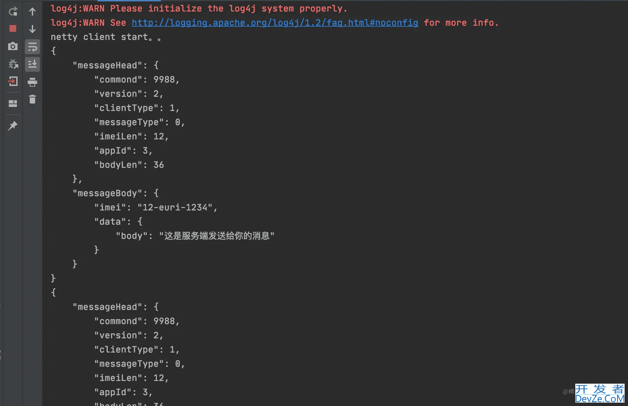Click the restore layout icon
Screen dimensions: 628x406
pos(13,104)
